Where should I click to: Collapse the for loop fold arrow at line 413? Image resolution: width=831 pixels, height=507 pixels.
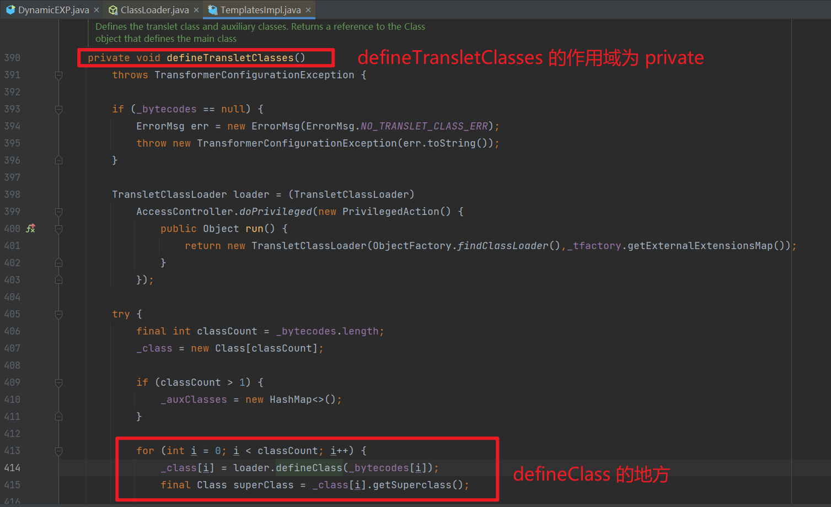click(58, 450)
